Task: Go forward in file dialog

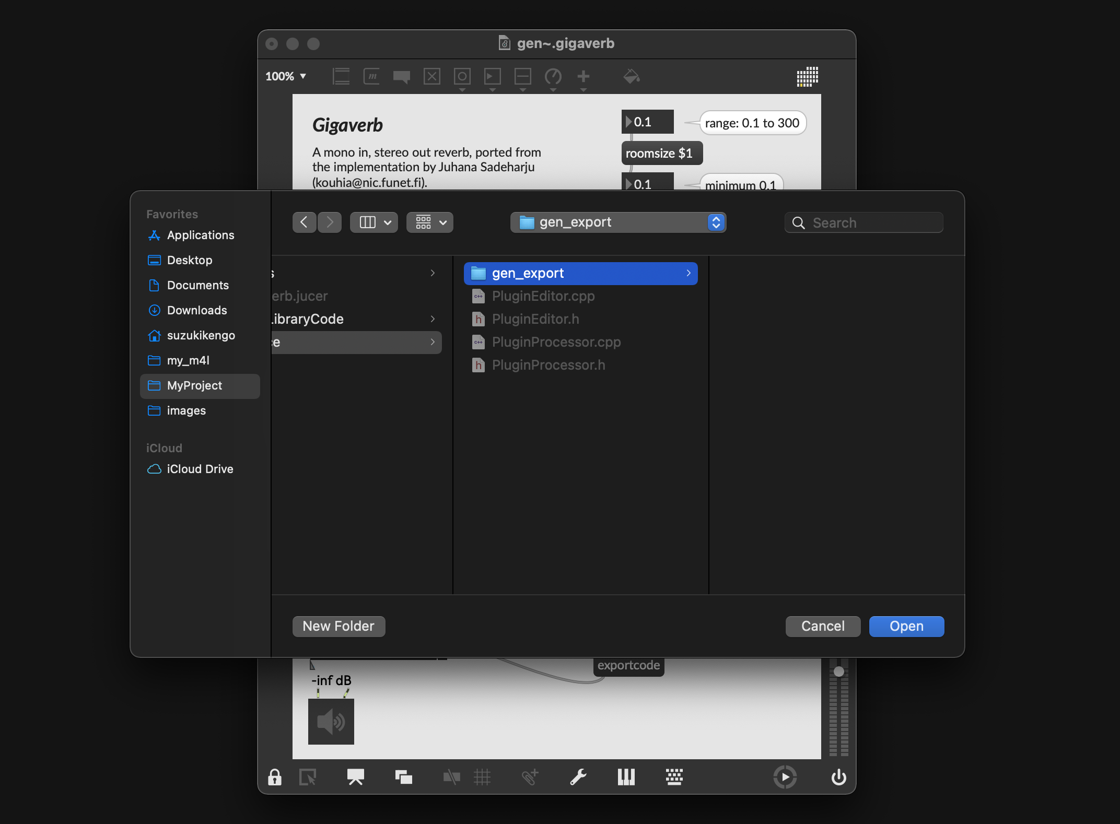Action: pos(330,222)
